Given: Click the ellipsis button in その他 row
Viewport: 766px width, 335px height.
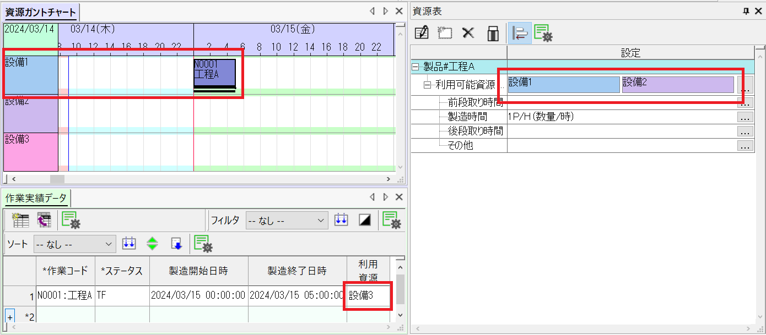Looking at the screenshot, I should click(745, 146).
